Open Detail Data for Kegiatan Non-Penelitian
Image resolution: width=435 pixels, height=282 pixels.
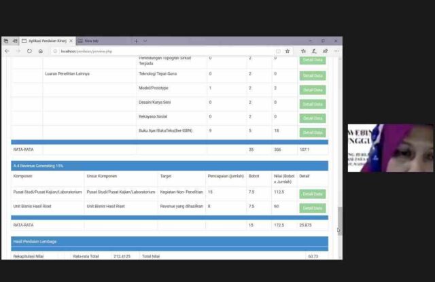pyautogui.click(x=313, y=194)
